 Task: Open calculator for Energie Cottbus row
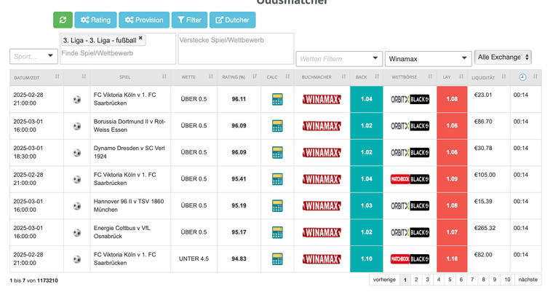coord(277,232)
